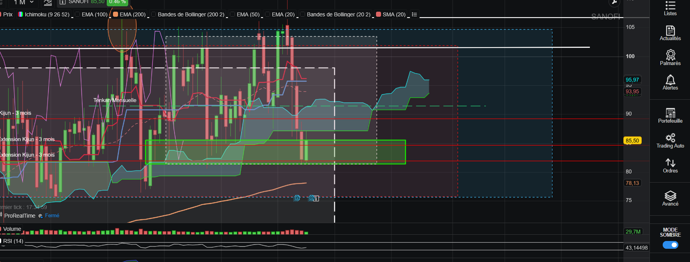Enable Bandes de Bollinger (20 2) checkbox
Viewport: 690px width, 262px height.
pyautogui.click(x=303, y=14)
